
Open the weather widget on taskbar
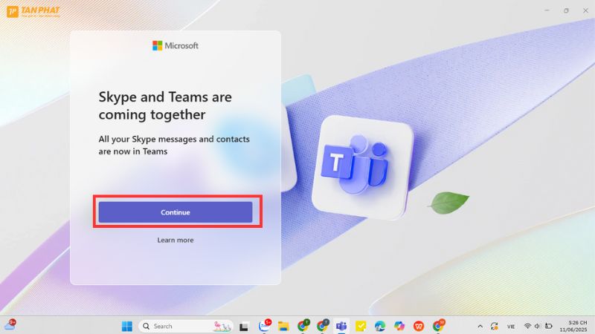[10, 325]
